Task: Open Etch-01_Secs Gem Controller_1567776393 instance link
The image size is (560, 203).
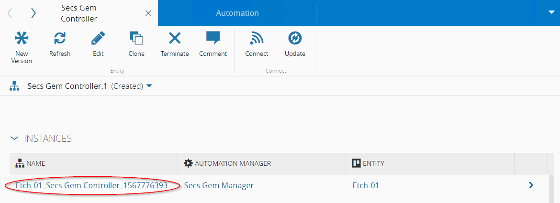Action: click(91, 185)
